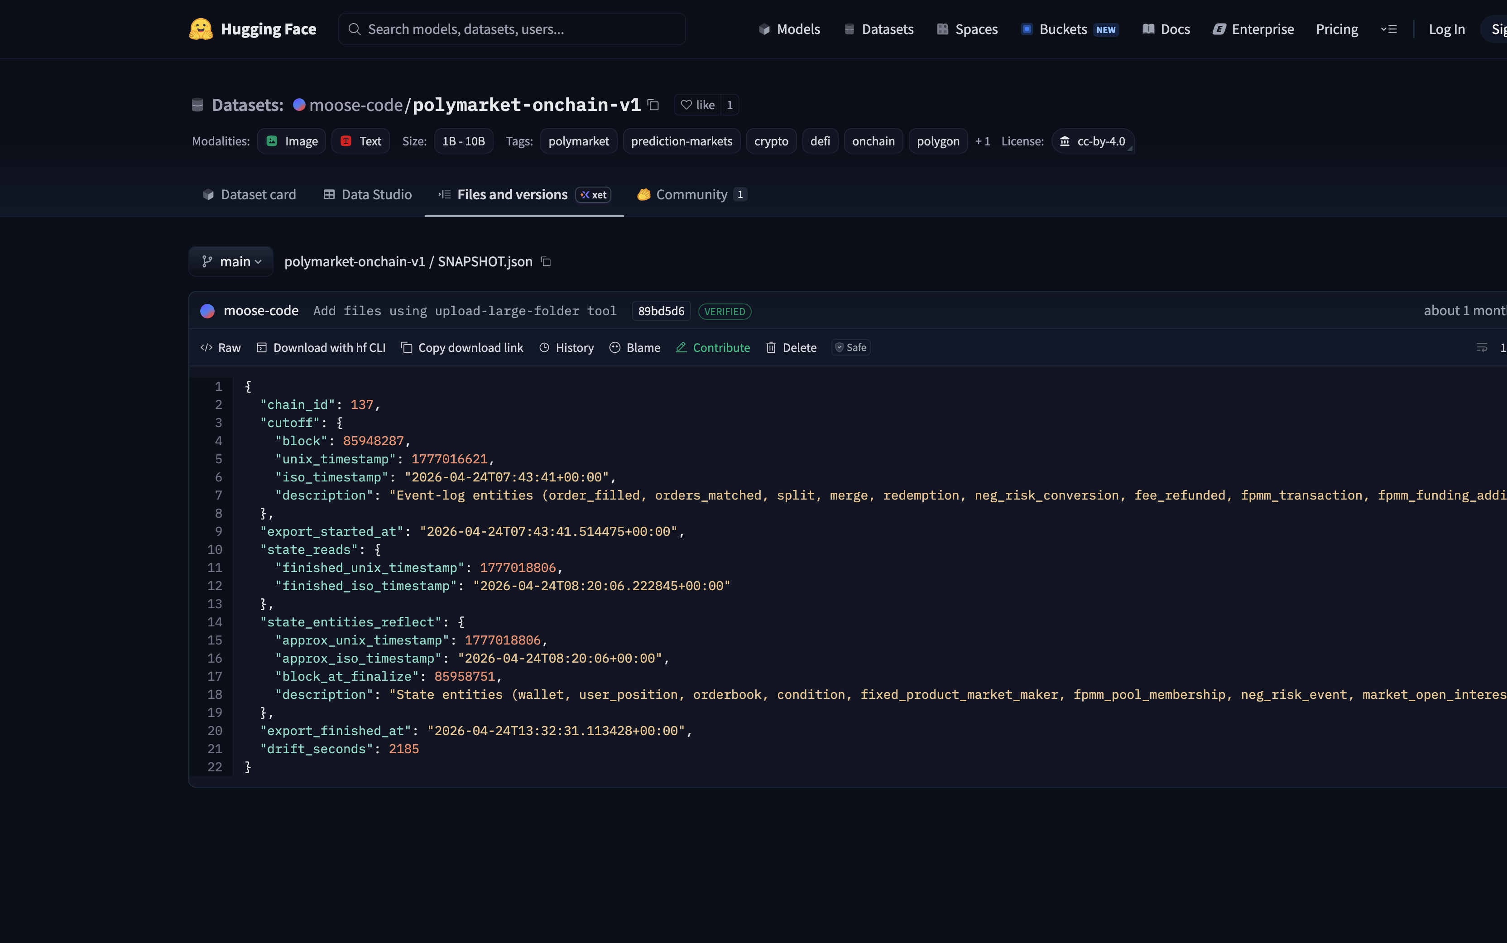
Task: Open the polymarket tag
Action: (579, 141)
